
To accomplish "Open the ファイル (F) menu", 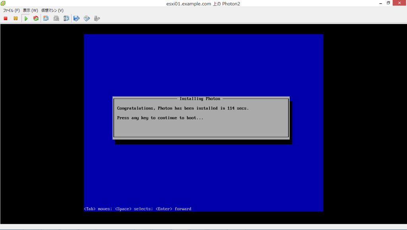I will (11, 10).
